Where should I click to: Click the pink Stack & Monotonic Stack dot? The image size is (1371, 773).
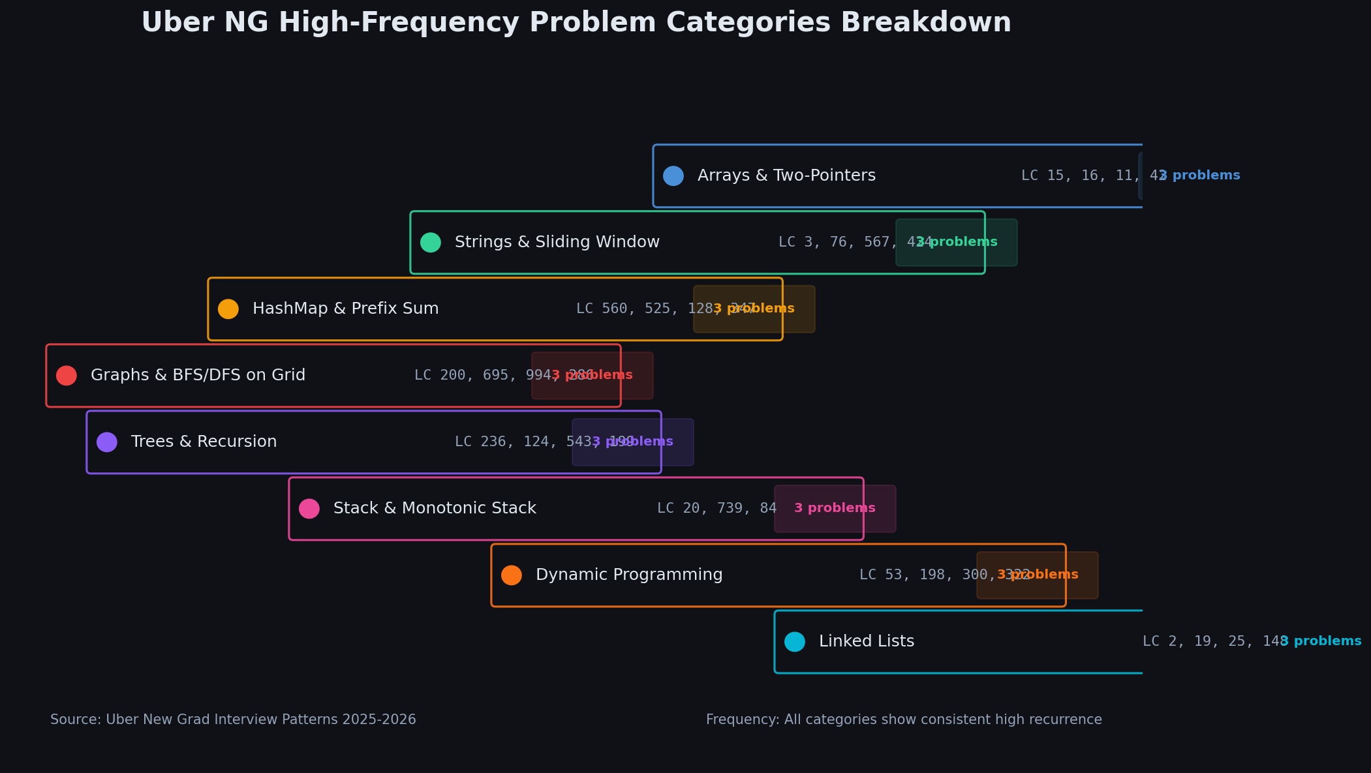click(x=309, y=509)
